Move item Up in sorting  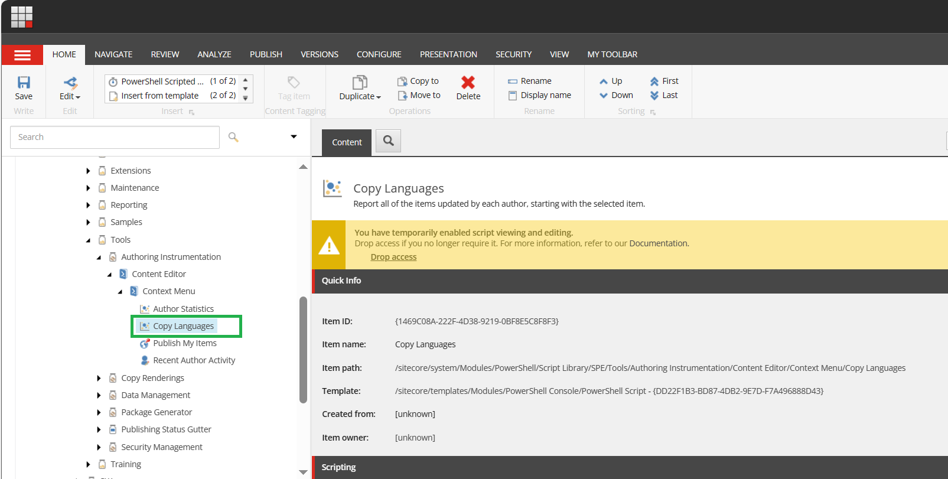[604, 82]
